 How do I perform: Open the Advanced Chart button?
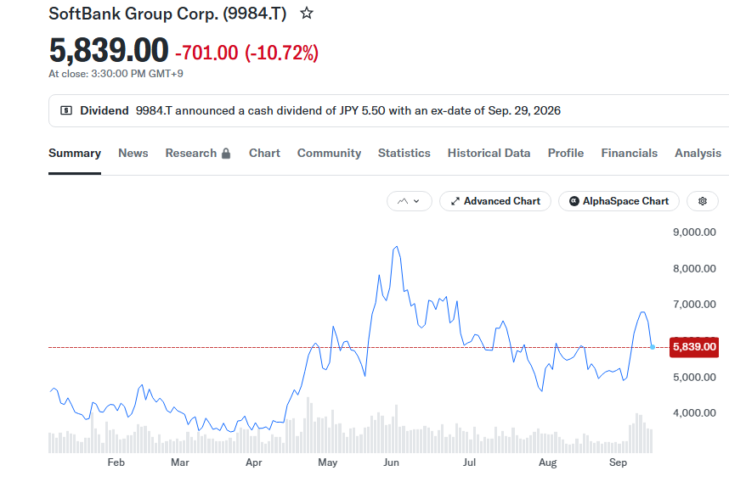(495, 201)
